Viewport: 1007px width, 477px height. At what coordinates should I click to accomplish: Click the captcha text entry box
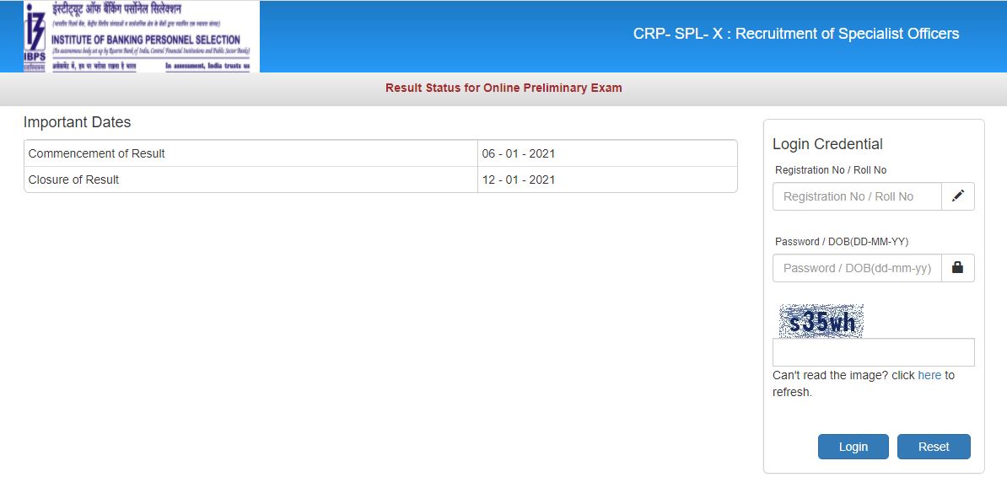[874, 352]
